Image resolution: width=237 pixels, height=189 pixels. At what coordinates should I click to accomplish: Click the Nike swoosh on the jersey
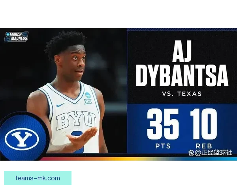(x=60, y=105)
